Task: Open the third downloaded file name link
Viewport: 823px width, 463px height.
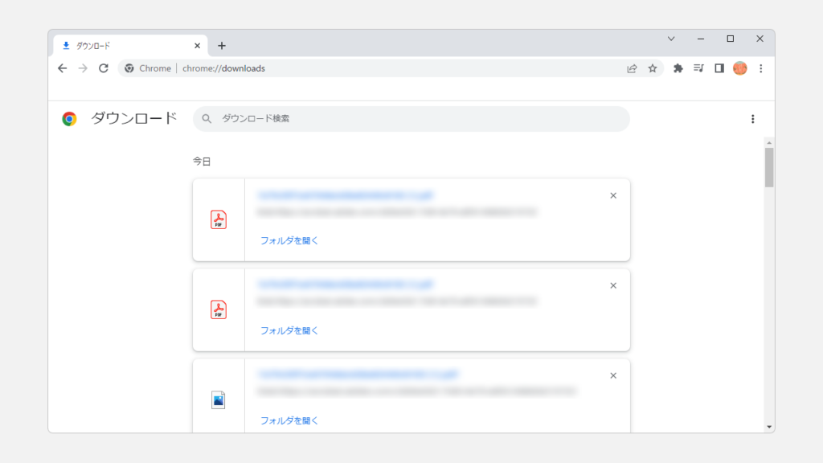Action: coord(358,375)
